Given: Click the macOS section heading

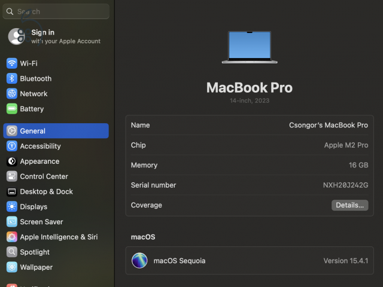Looking at the screenshot, I should pos(143,237).
